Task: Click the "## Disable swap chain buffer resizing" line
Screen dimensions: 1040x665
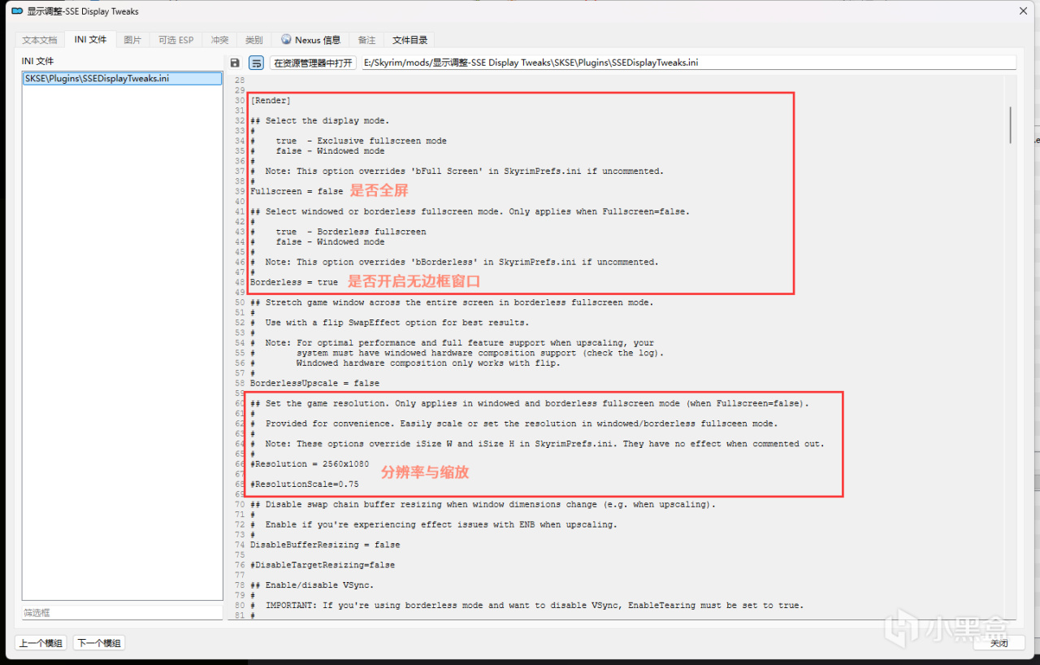Action: (x=483, y=504)
